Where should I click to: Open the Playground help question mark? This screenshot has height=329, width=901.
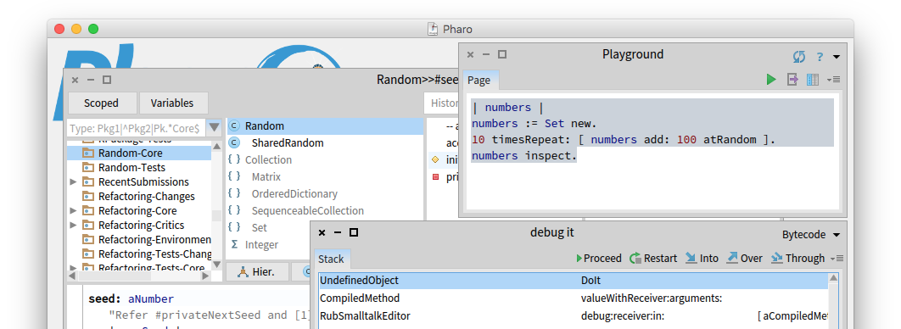820,56
